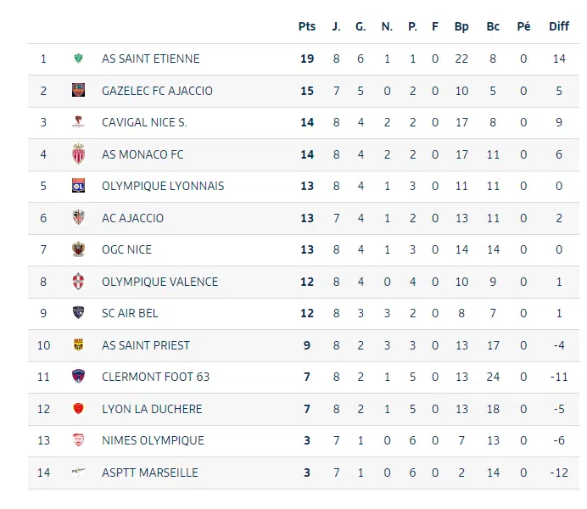The height and width of the screenshot is (509, 587).
Task: Click the Nimes Olympique crest icon
Action: (x=78, y=440)
